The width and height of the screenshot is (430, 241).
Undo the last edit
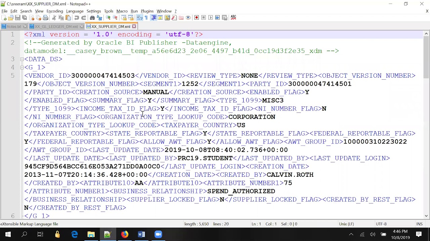(x=77, y=17)
